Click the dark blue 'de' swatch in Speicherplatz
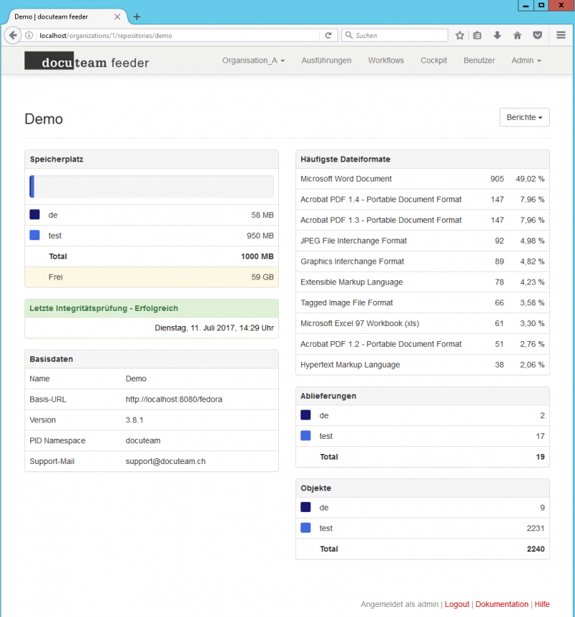Viewport: 575px width, 617px height. [34, 215]
